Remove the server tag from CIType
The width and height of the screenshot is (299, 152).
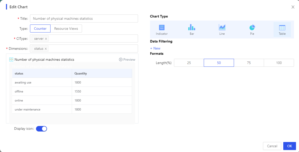point(46,39)
